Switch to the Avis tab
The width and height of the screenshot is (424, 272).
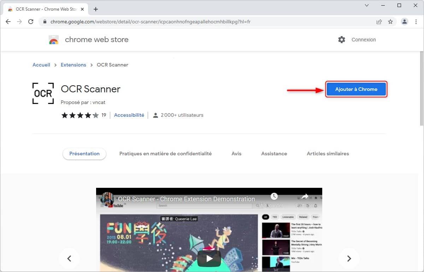tap(236, 154)
